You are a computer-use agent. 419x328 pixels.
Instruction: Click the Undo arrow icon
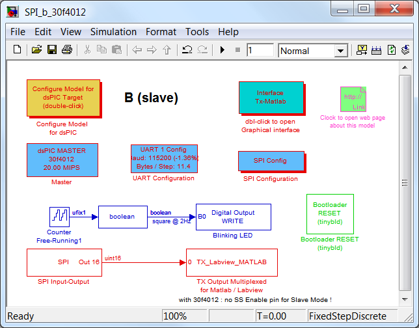coord(187,50)
